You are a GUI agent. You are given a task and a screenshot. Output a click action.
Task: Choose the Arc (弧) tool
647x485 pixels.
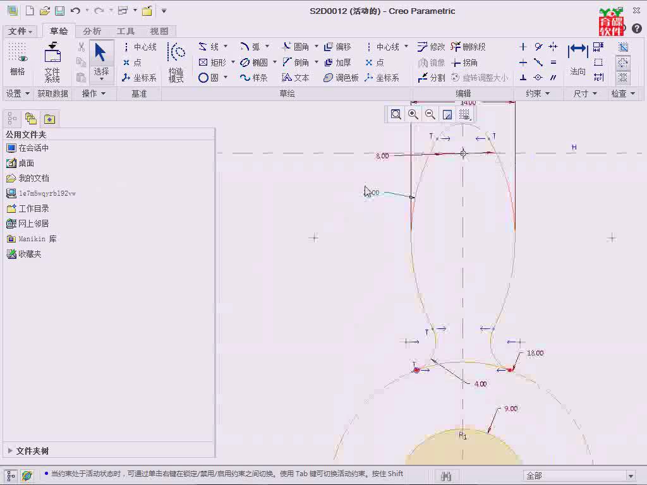(x=250, y=47)
